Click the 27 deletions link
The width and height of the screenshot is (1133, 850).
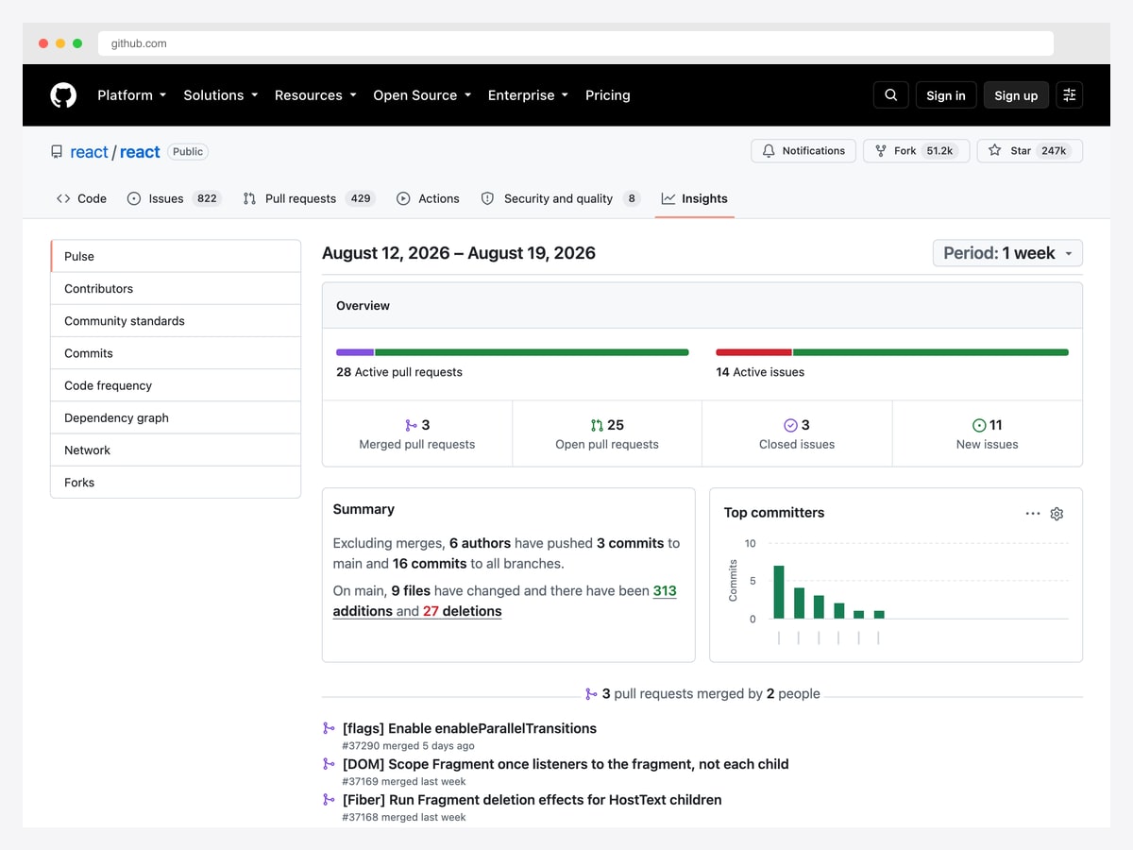click(x=463, y=611)
